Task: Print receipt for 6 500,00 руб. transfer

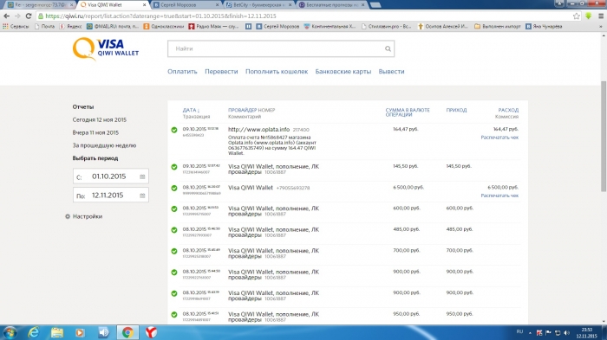Action: pos(499,196)
